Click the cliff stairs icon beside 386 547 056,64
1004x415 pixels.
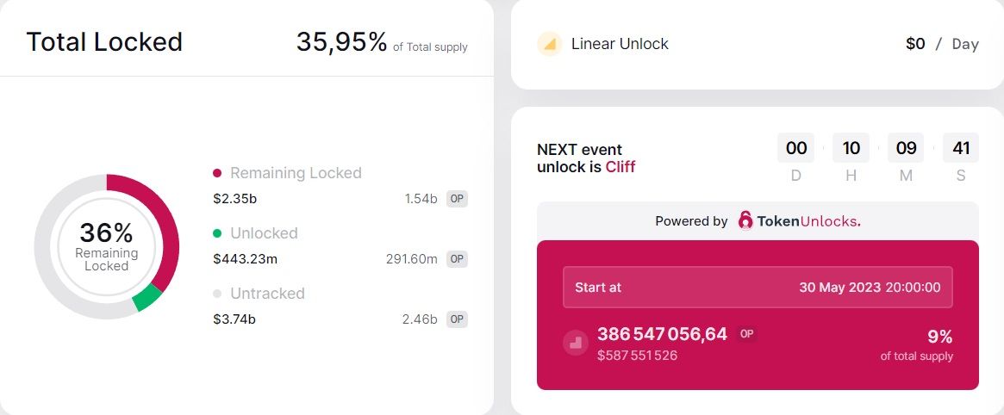pos(576,343)
